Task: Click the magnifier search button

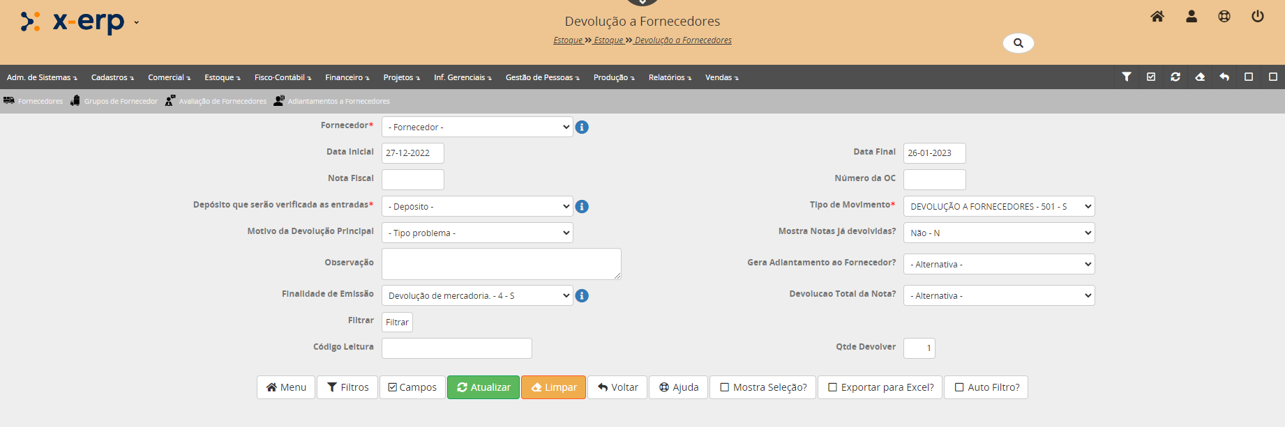Action: pos(1018,43)
